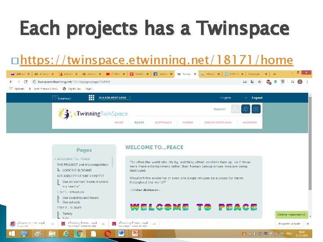Screen dimensions: 323x242
Task: Switch to Chrome in the taskbar
Action: [80, 233]
